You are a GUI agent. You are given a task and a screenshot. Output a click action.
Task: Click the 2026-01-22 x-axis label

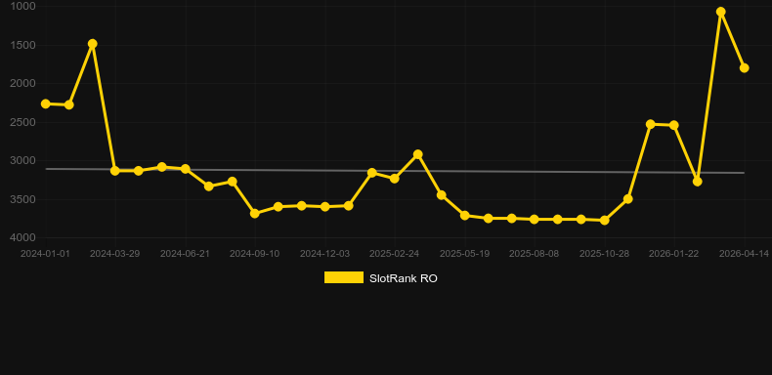click(x=674, y=254)
